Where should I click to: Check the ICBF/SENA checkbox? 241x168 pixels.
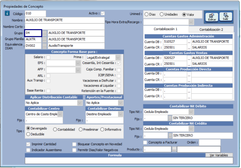119,76
